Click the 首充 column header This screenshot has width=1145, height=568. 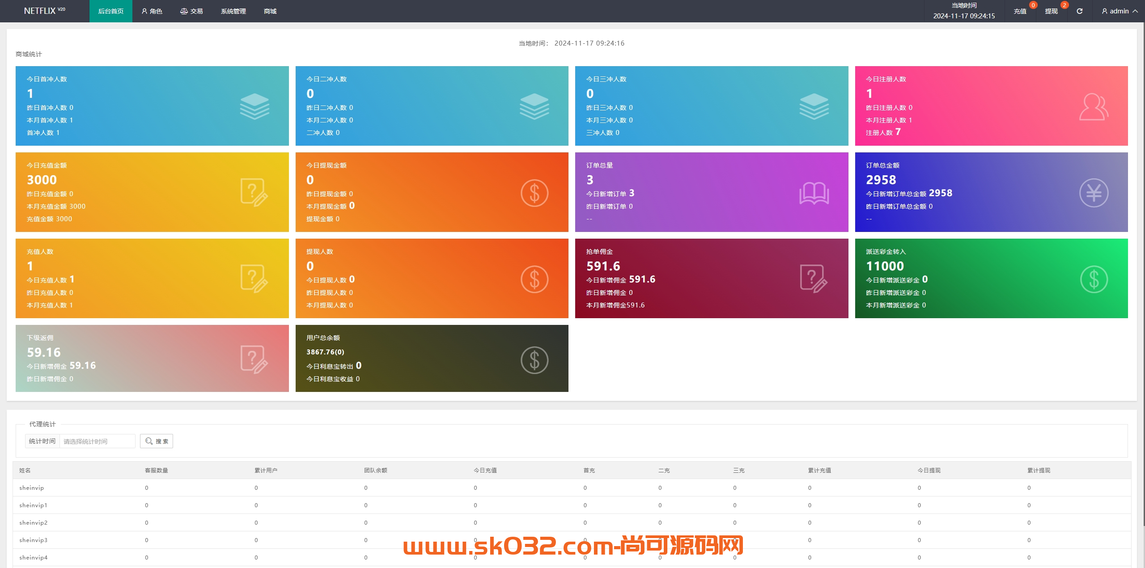(589, 470)
